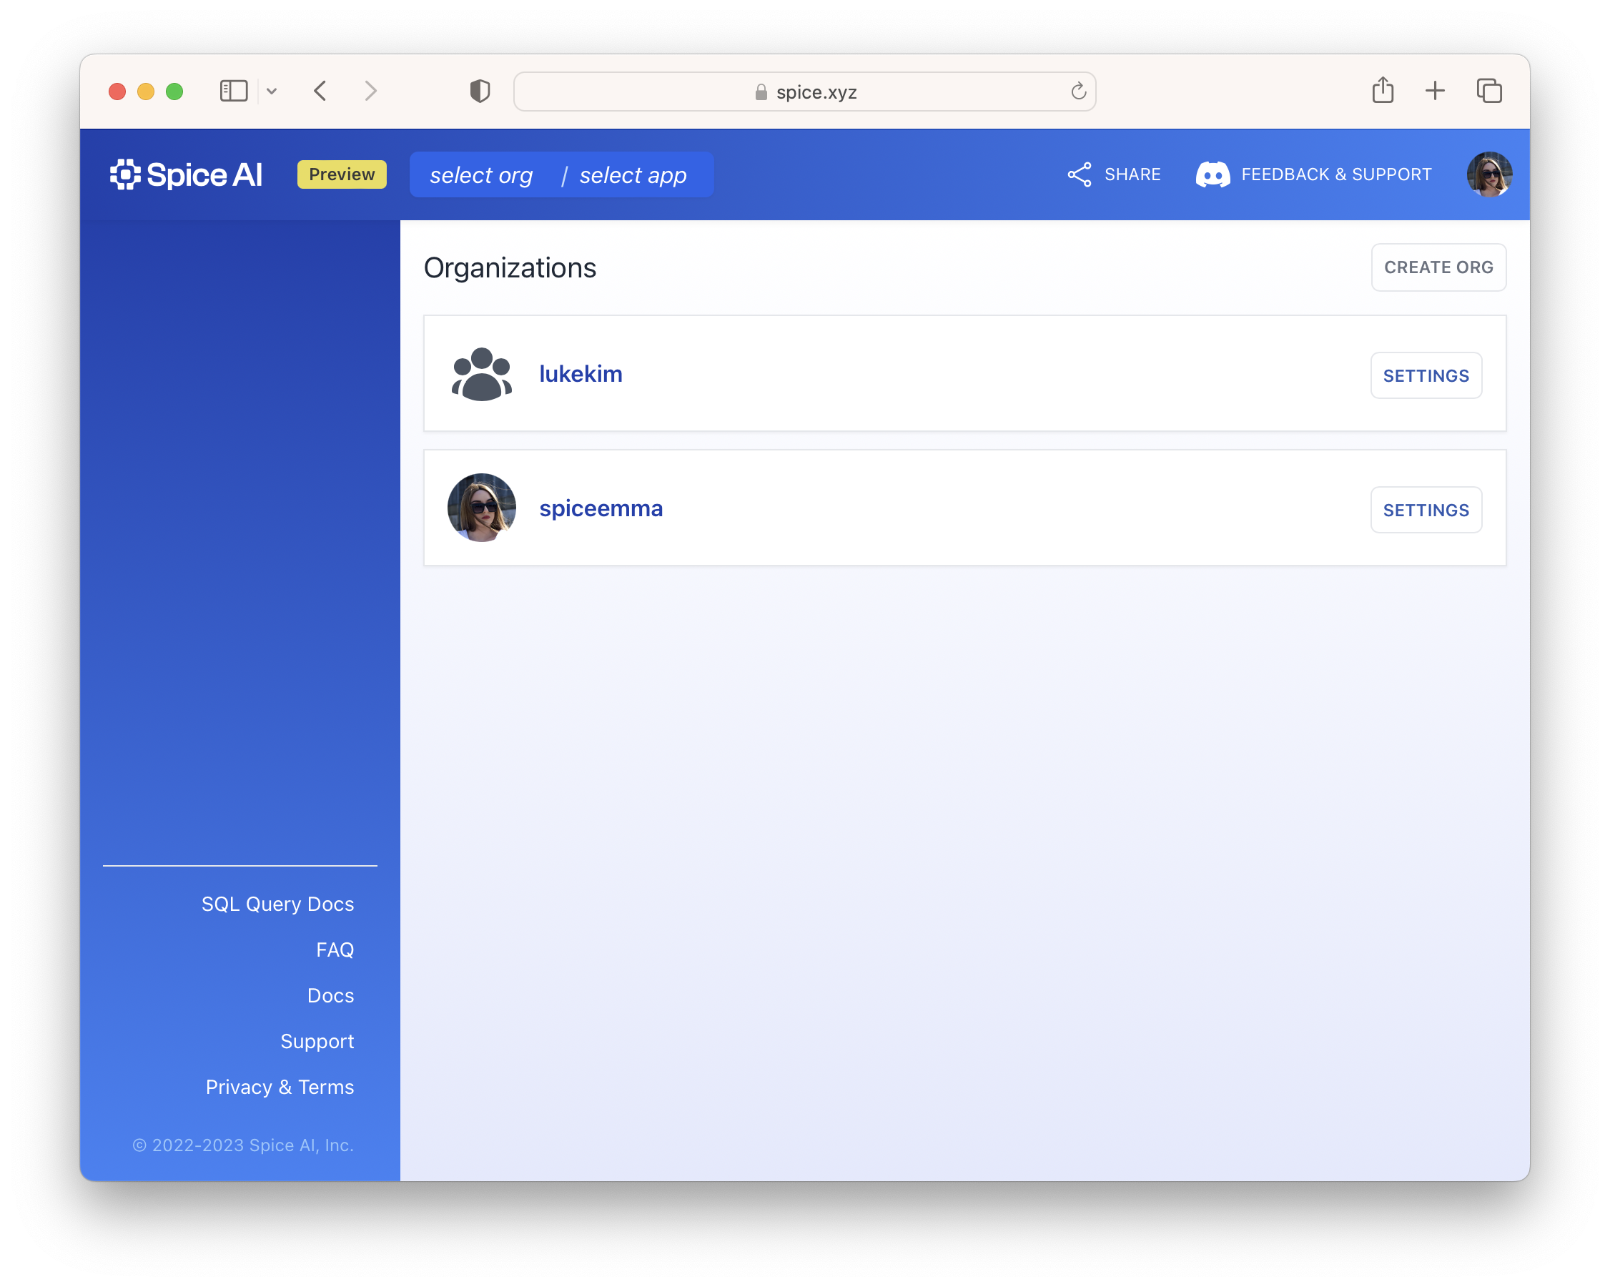Open a new tab with plus
This screenshot has height=1287, width=1610.
pyautogui.click(x=1435, y=91)
